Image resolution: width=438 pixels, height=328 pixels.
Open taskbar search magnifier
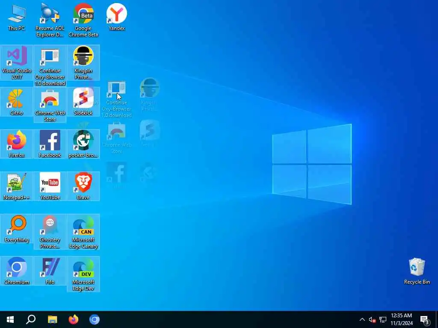(31, 319)
